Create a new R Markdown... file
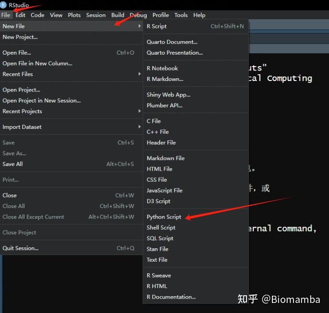The width and height of the screenshot is (329, 313). [x=196, y=79]
